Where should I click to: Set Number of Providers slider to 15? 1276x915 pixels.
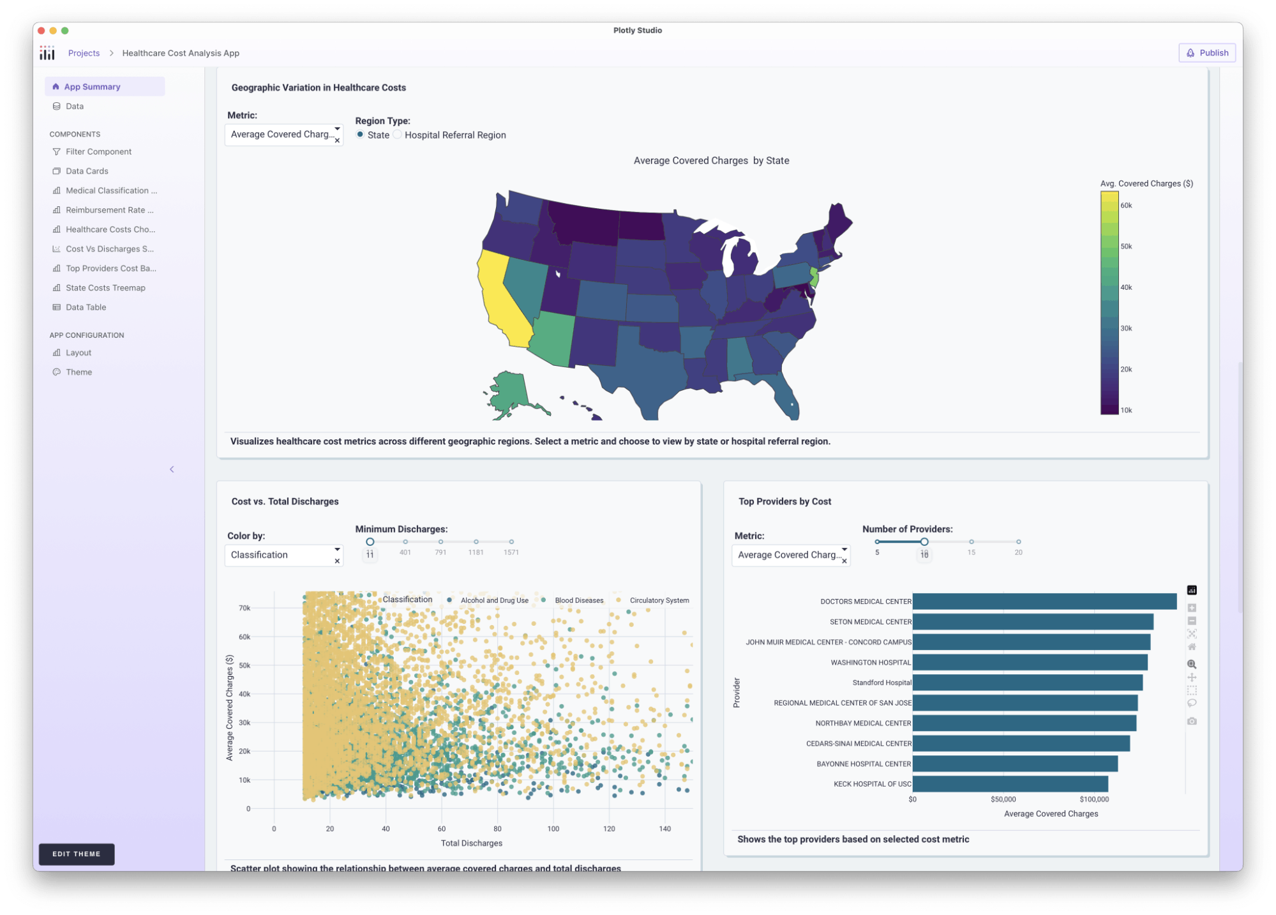coord(971,541)
